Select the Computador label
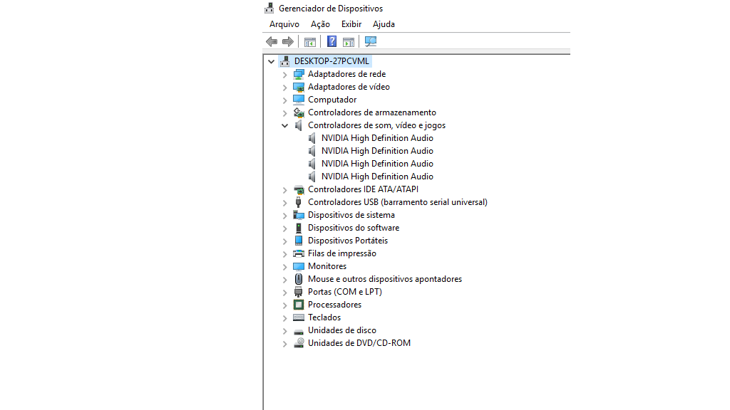 [x=332, y=100]
